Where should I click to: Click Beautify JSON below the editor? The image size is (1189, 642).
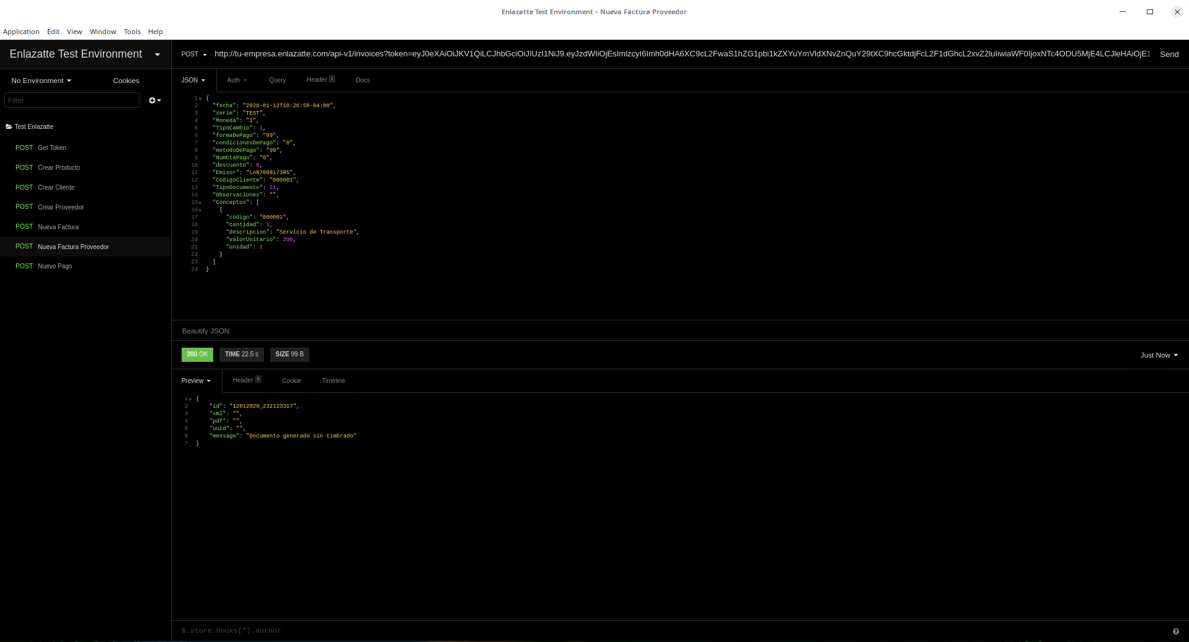point(205,330)
